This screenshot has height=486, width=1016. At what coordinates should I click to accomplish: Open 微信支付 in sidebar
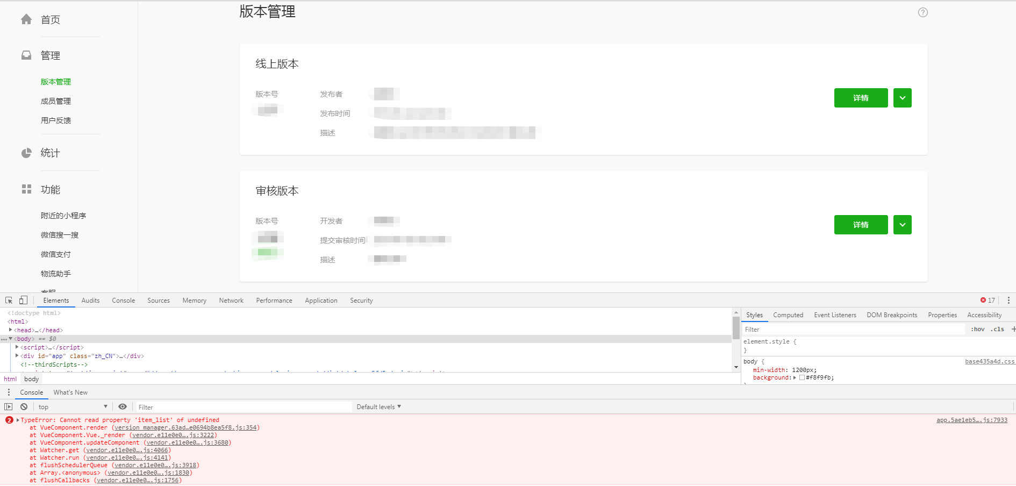[56, 254]
